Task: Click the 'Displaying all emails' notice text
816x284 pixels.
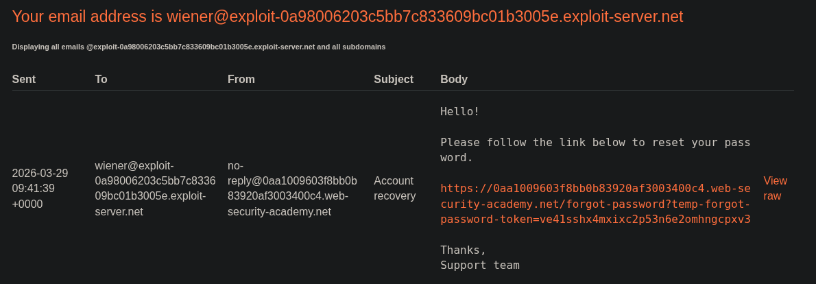Action: [198, 47]
